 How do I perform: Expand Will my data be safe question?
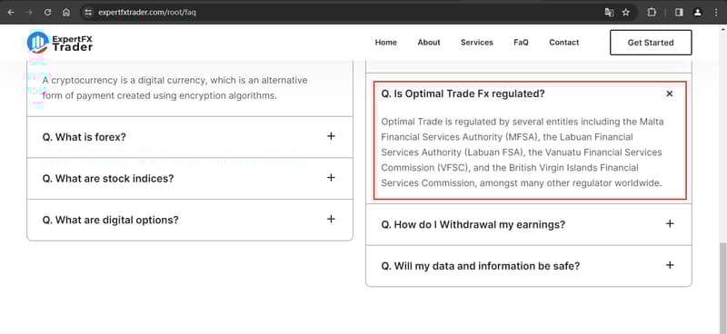pos(529,266)
